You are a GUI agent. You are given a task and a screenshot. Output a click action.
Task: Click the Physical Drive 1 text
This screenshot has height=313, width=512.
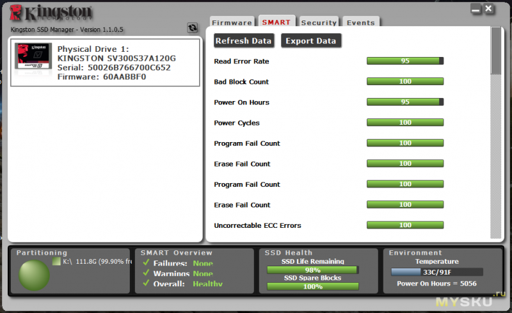(93, 49)
